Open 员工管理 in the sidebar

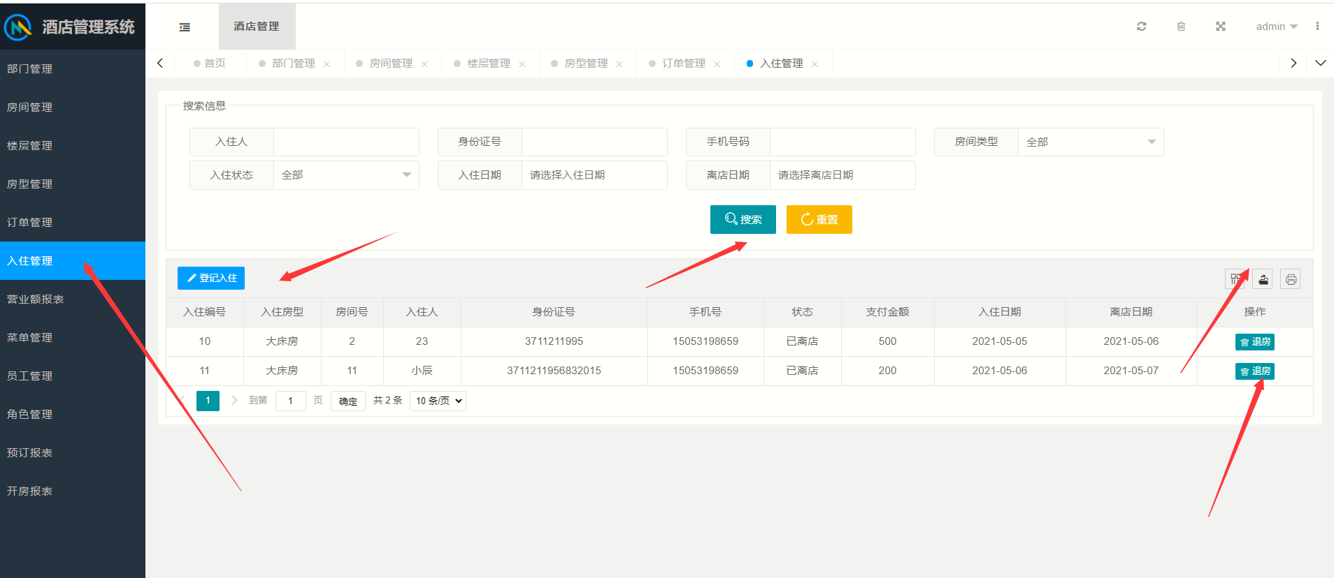click(73, 376)
